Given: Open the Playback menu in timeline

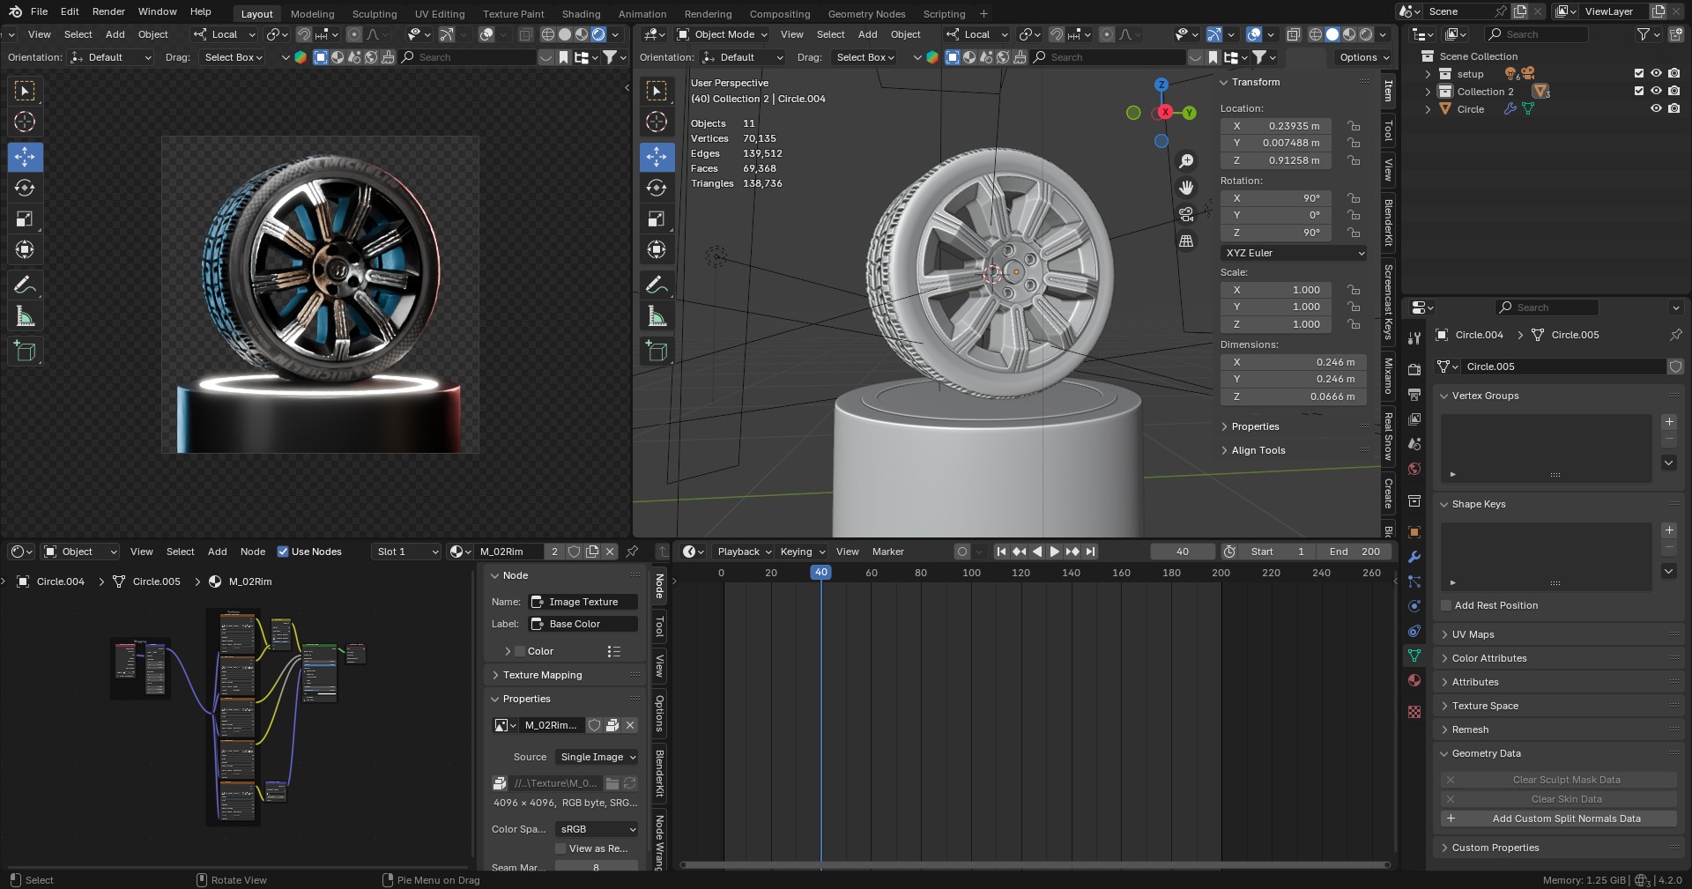Looking at the screenshot, I should pyautogui.click(x=745, y=552).
